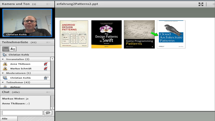
Task: Collapse the Teilnehmer group
Action: 3,82
